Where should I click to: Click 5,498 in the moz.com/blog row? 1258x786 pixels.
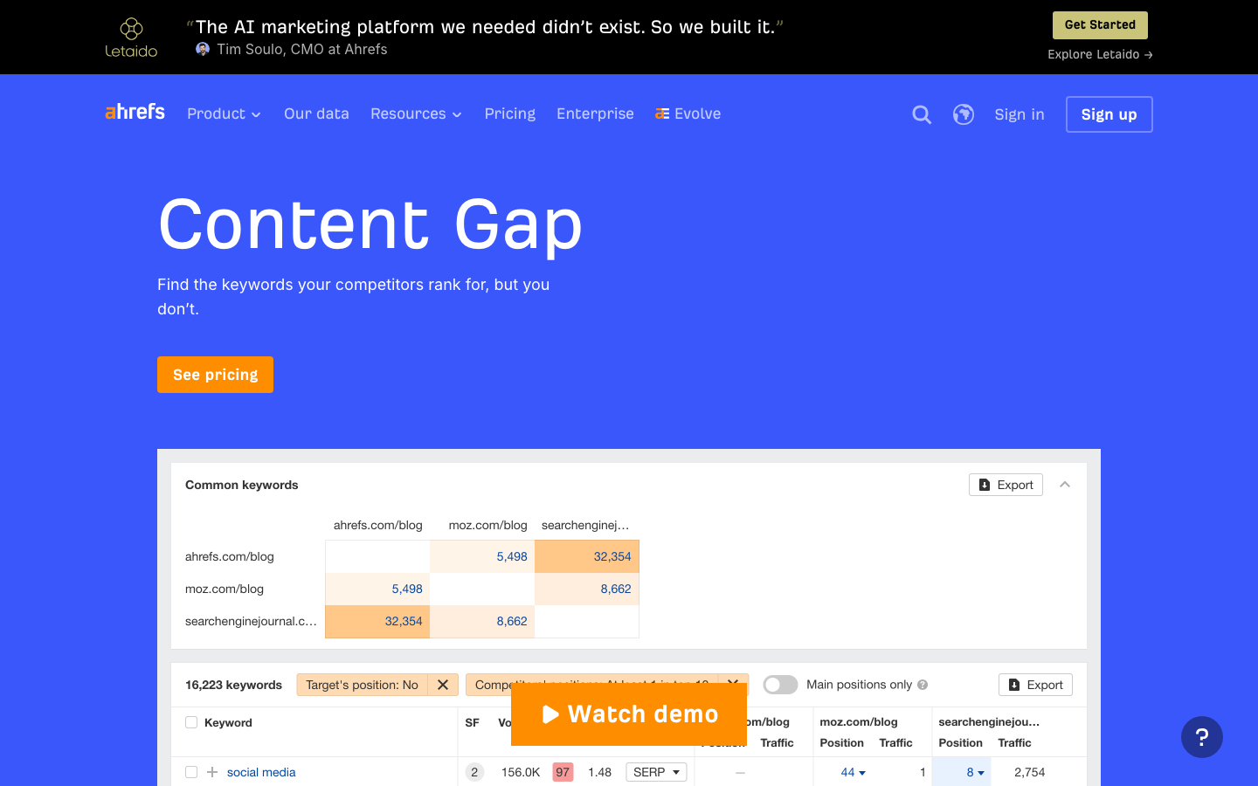click(x=407, y=589)
